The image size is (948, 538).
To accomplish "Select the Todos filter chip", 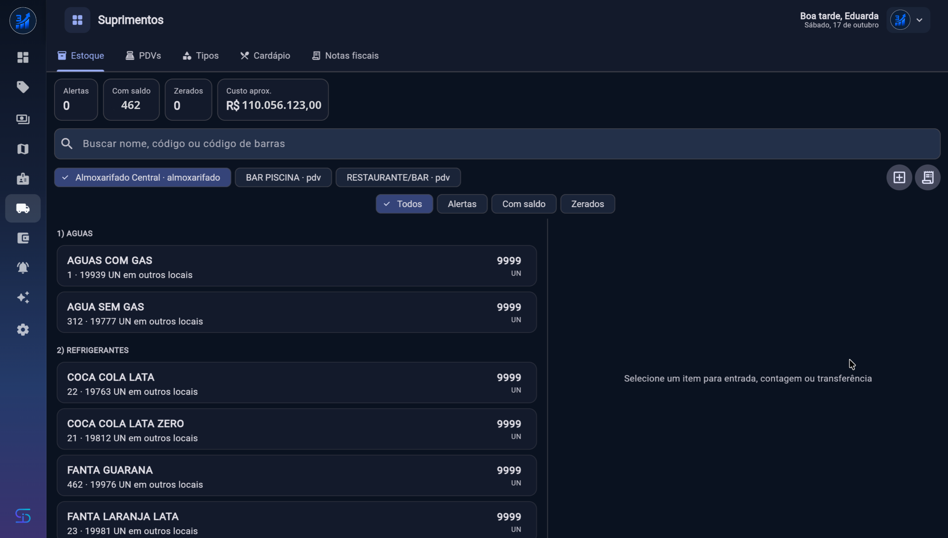I will coord(404,204).
